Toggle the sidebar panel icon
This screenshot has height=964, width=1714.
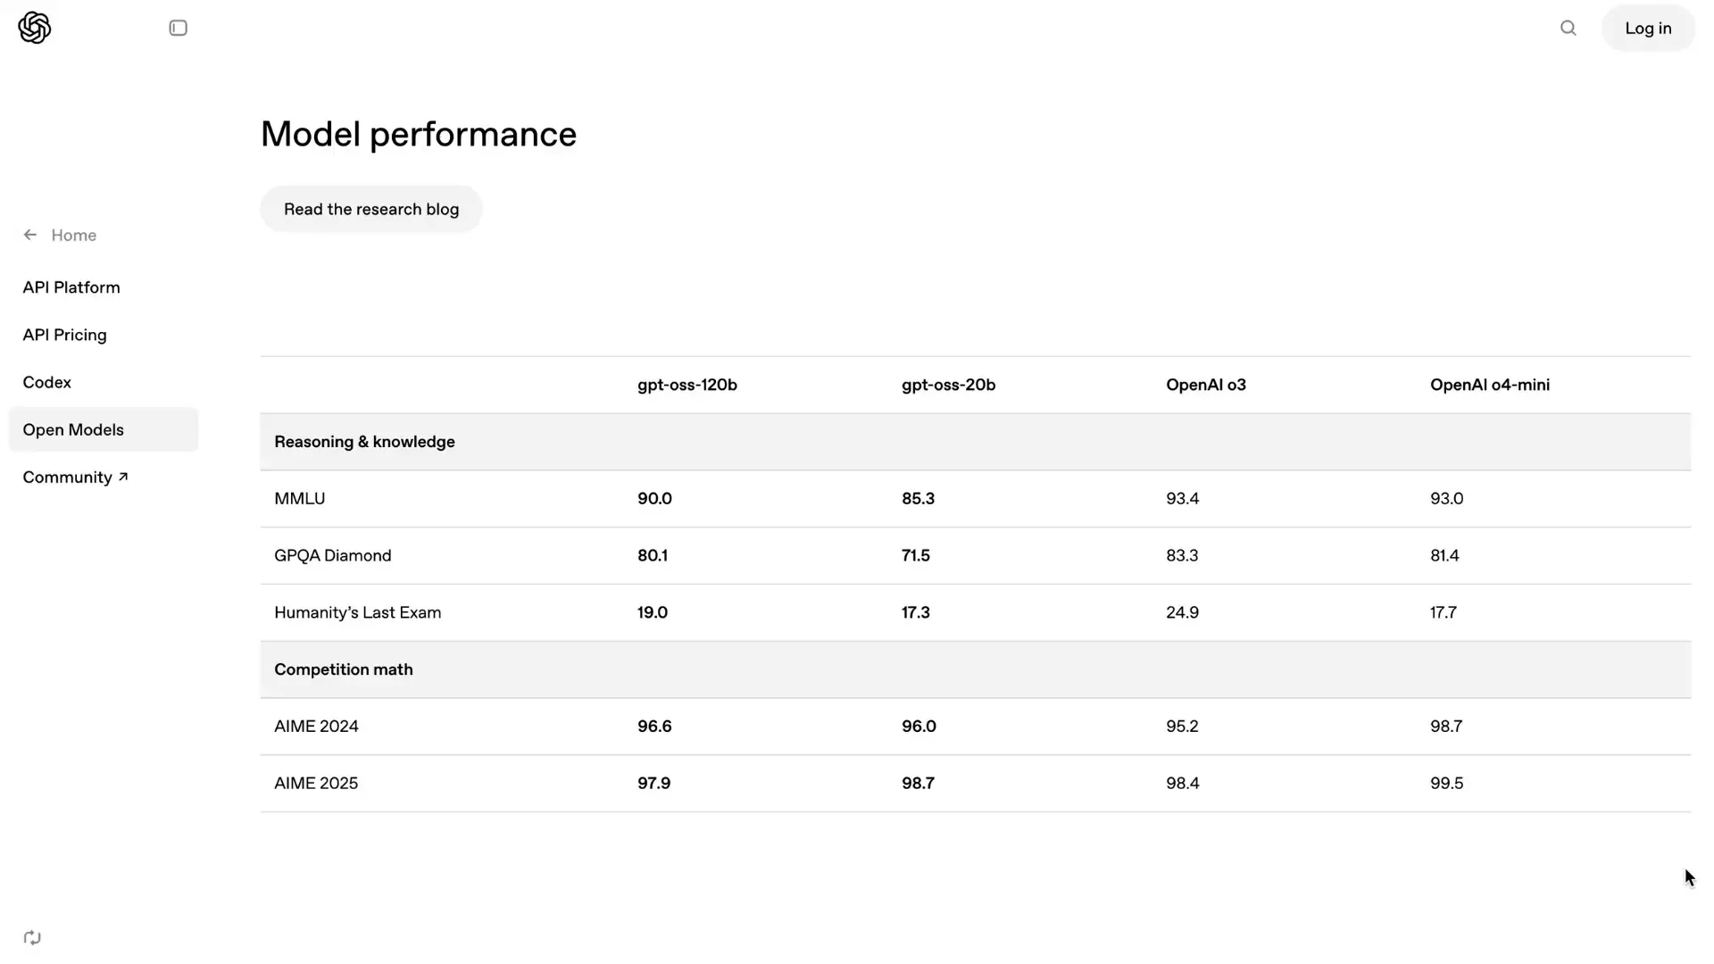coord(179,28)
